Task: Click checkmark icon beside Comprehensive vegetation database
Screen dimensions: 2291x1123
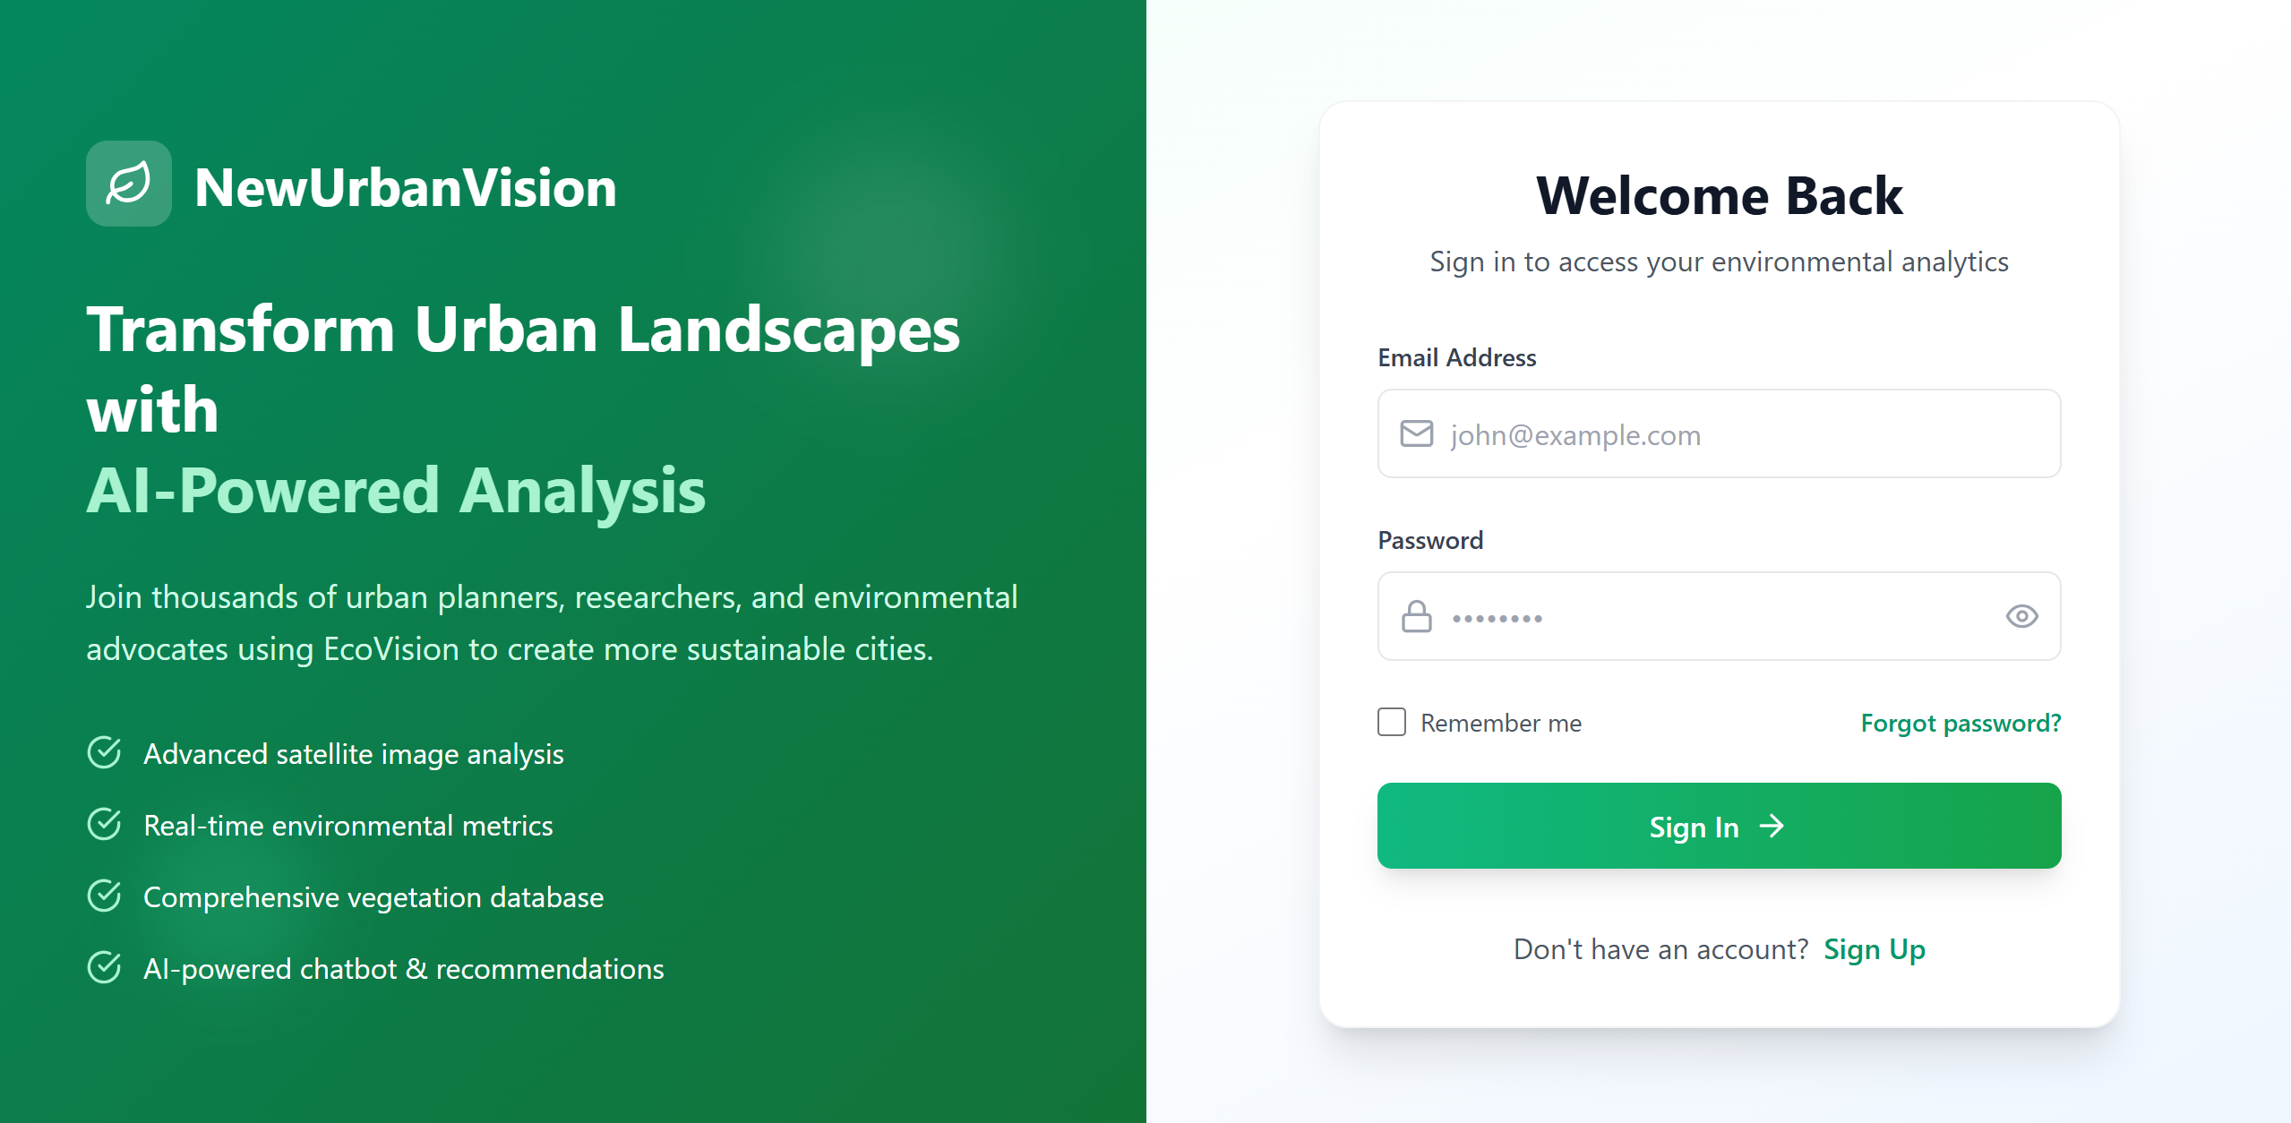Action: coord(105,896)
